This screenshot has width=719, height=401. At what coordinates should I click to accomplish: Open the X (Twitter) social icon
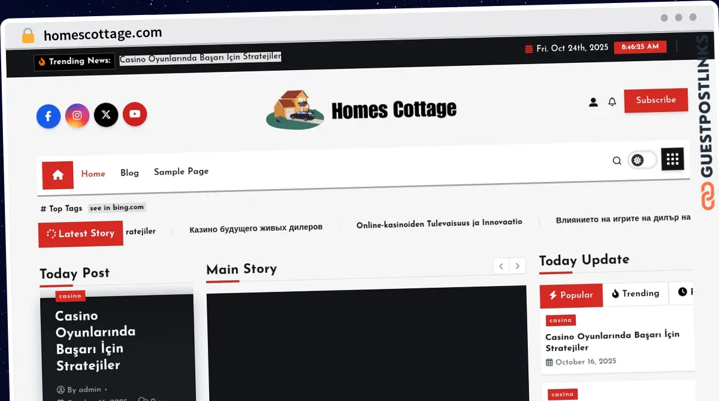[x=106, y=114]
